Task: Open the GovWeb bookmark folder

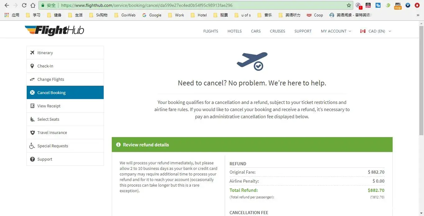Action: pyautogui.click(x=125, y=15)
